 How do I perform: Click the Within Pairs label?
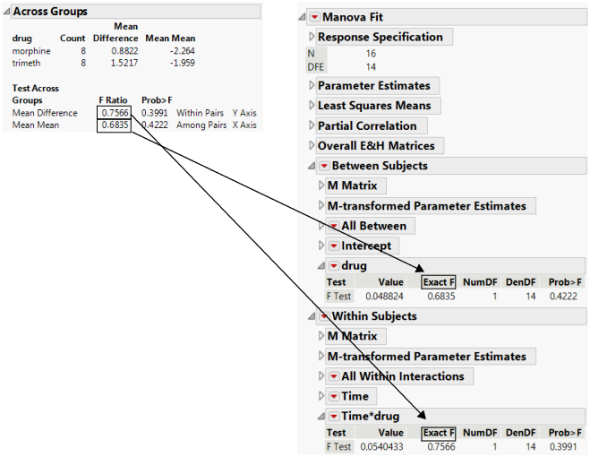(x=201, y=113)
